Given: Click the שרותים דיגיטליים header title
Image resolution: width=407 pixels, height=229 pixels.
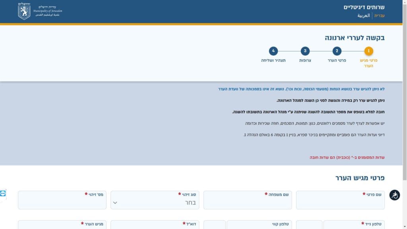Looking at the screenshot, I should pyautogui.click(x=364, y=7).
